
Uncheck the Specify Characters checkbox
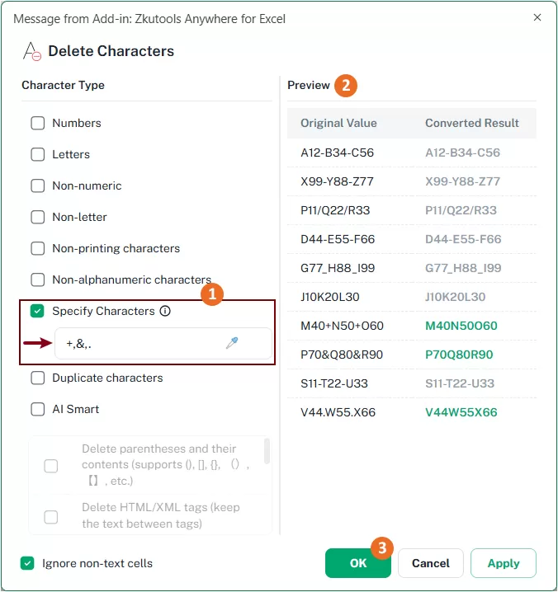(37, 311)
